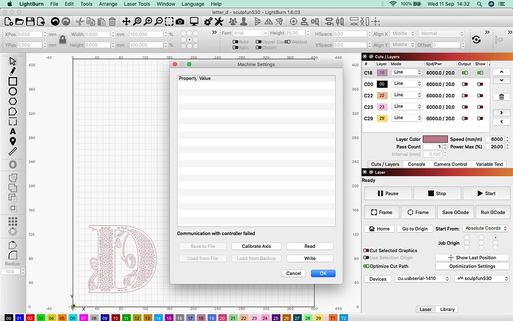The image size is (513, 321).
Task: Click the Save project floppy disk icon
Action: pyautogui.click(x=30, y=22)
